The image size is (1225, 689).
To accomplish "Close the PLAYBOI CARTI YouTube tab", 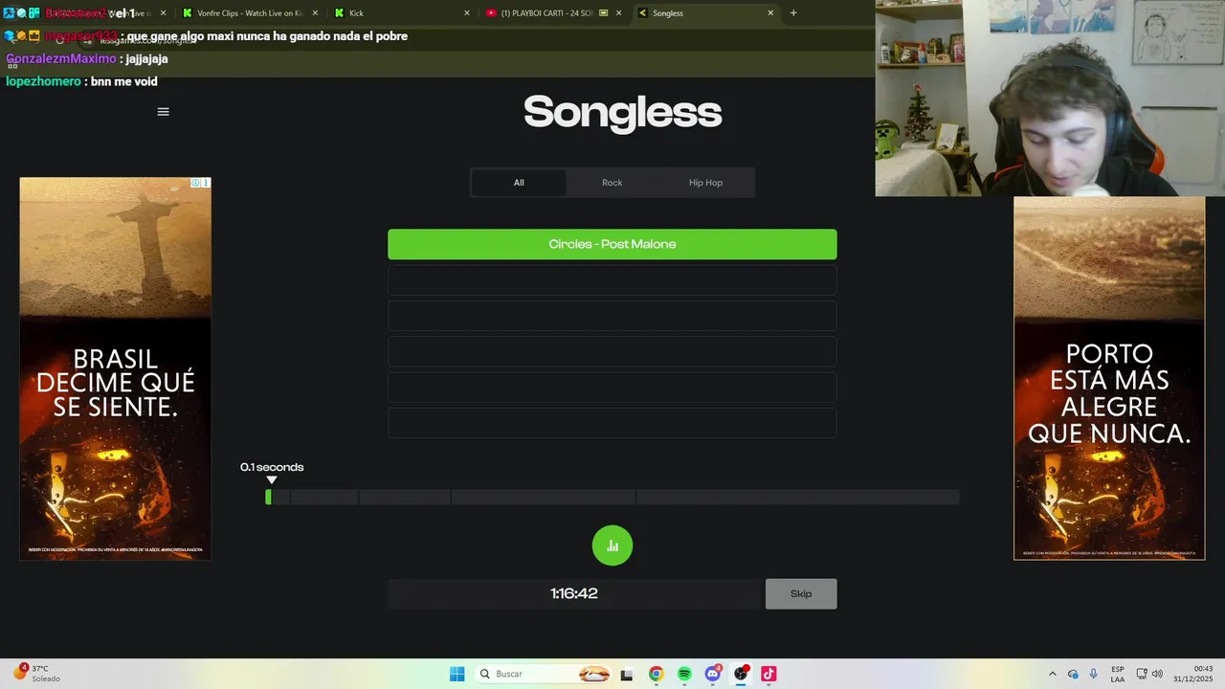I will click(x=619, y=13).
